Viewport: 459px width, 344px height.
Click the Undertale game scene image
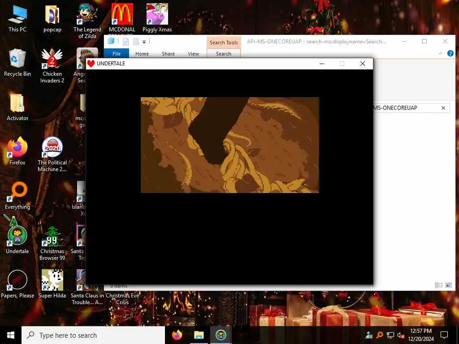[230, 145]
